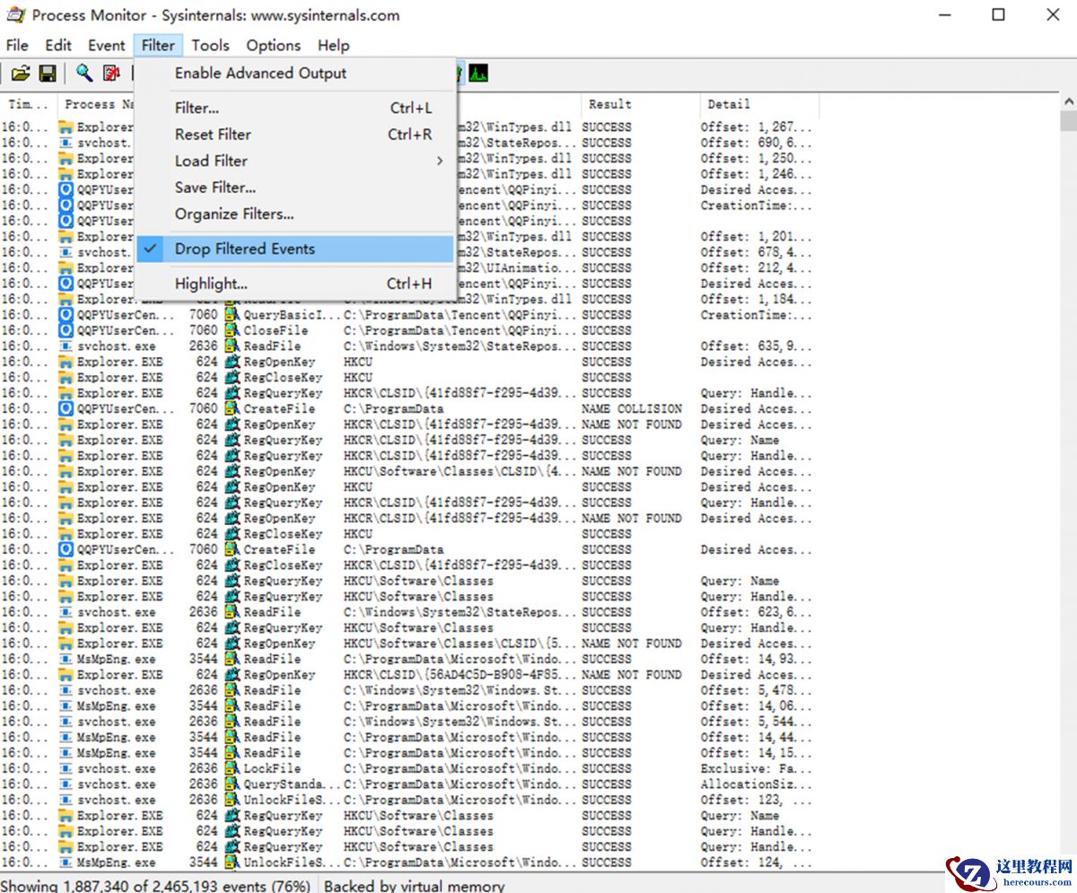Open the Highlight... dialog entry
Image resolution: width=1077 pixels, height=893 pixels.
click(211, 284)
